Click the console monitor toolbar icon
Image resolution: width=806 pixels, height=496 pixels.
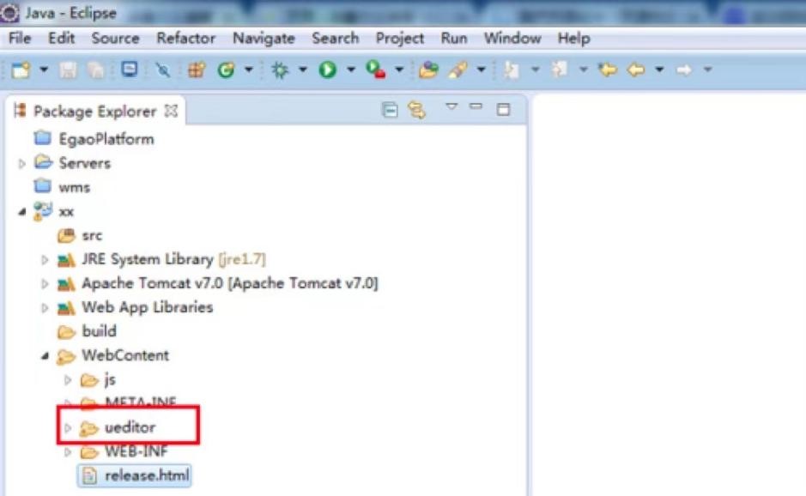click(x=129, y=69)
